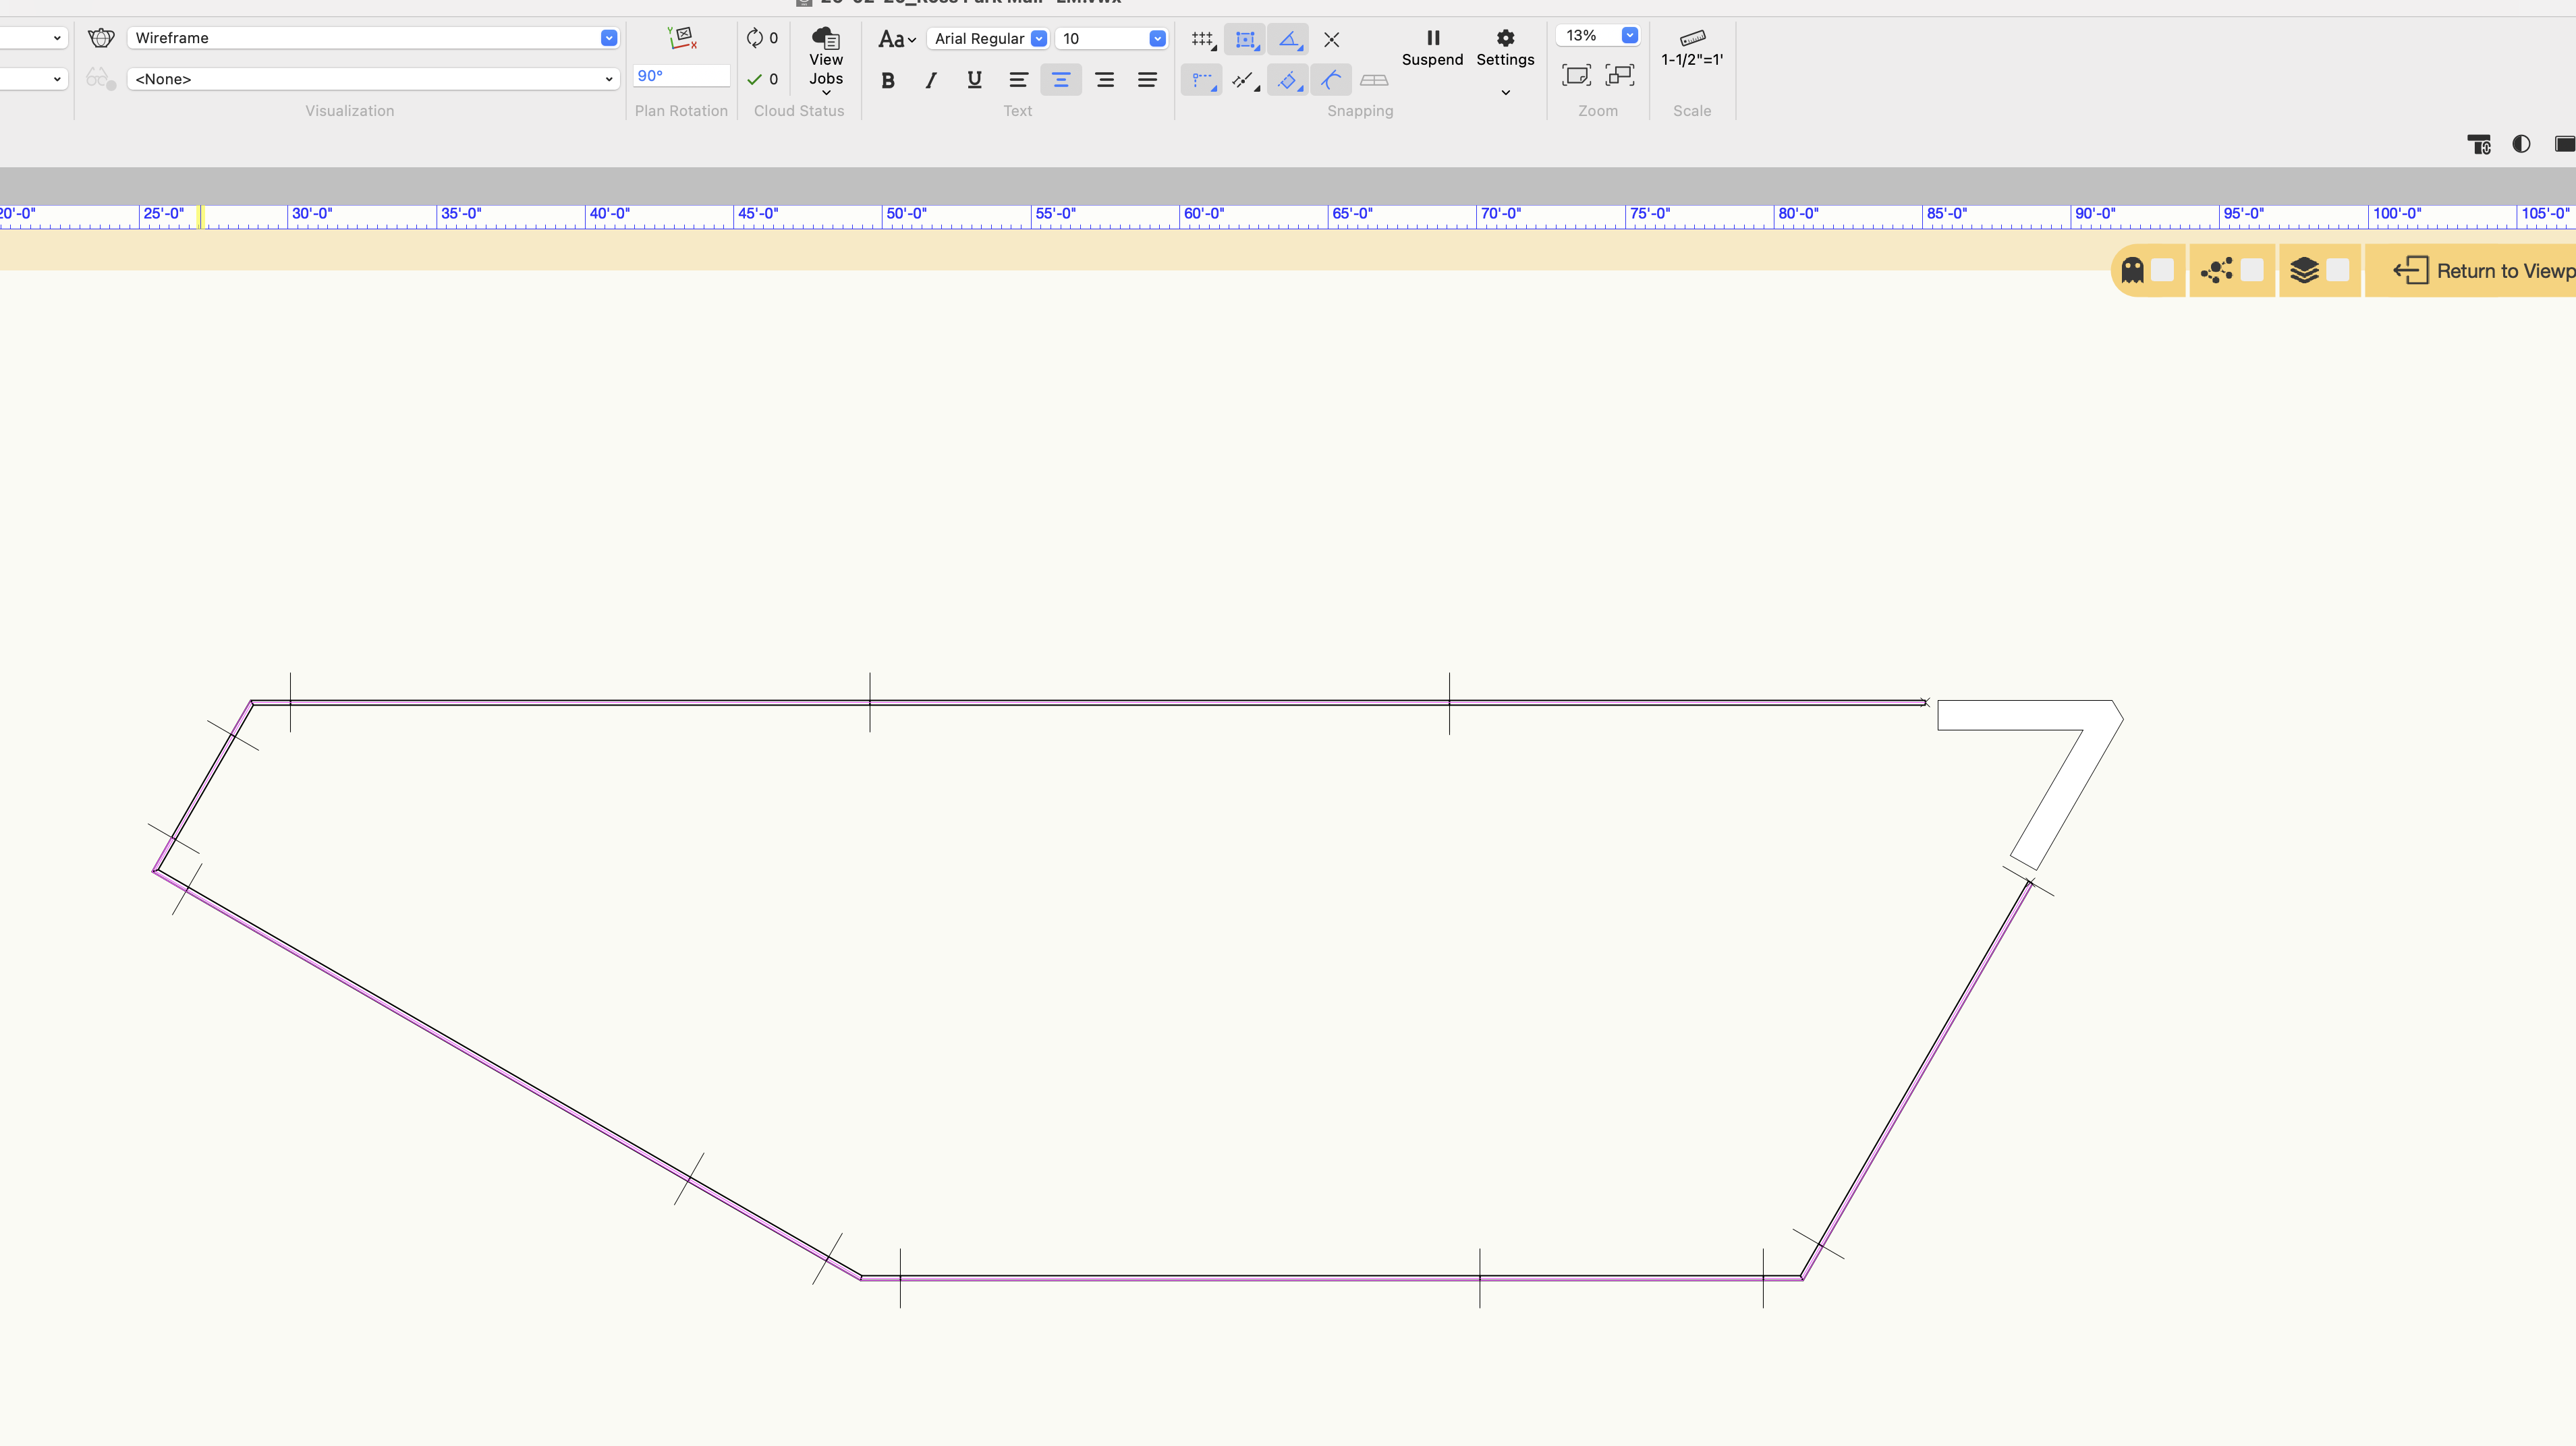Viewport: 2576px width, 1446px height.
Task: Click Fit to Objects zoom icon
Action: click(x=1619, y=75)
